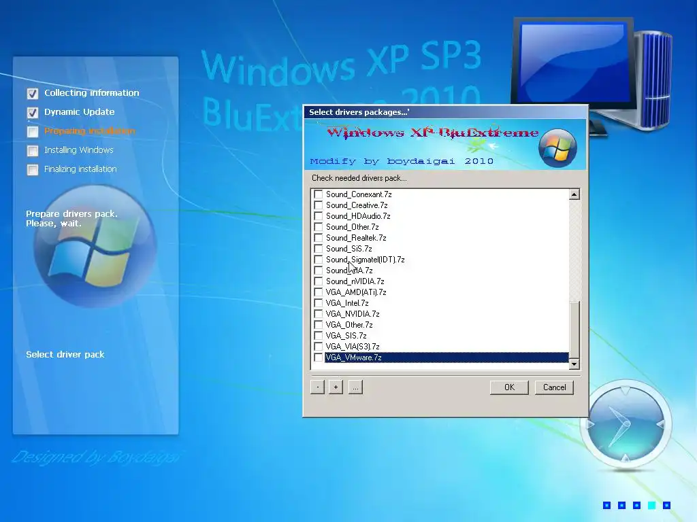Select the Sound_Conexant.7z filename text
Screen dimensions: 697x522
[x=359, y=194]
